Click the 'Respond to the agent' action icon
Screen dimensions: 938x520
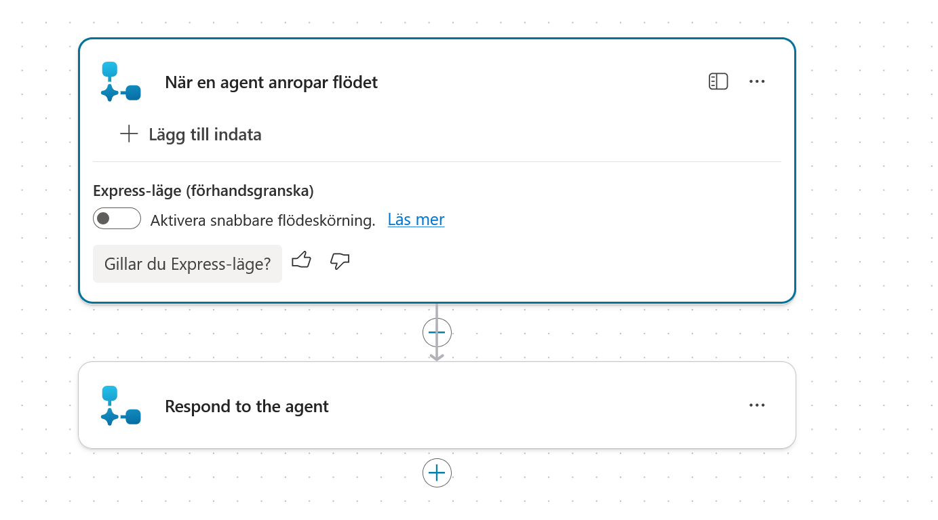pyautogui.click(x=121, y=405)
